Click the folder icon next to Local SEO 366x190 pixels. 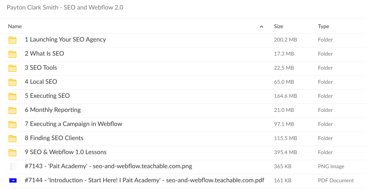click(13, 82)
